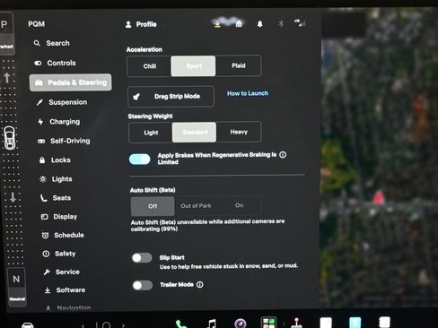This screenshot has width=438, height=328.
Task: Open notifications bell icon
Action: [260, 24]
